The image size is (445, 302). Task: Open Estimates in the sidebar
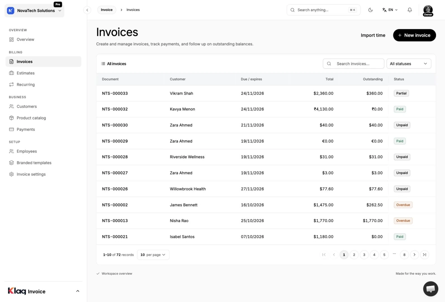click(x=43, y=73)
